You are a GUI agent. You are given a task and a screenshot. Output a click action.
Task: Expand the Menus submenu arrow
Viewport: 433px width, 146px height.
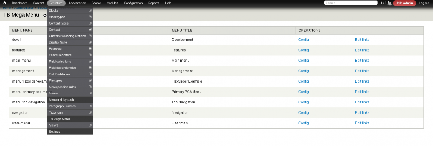click(90, 93)
